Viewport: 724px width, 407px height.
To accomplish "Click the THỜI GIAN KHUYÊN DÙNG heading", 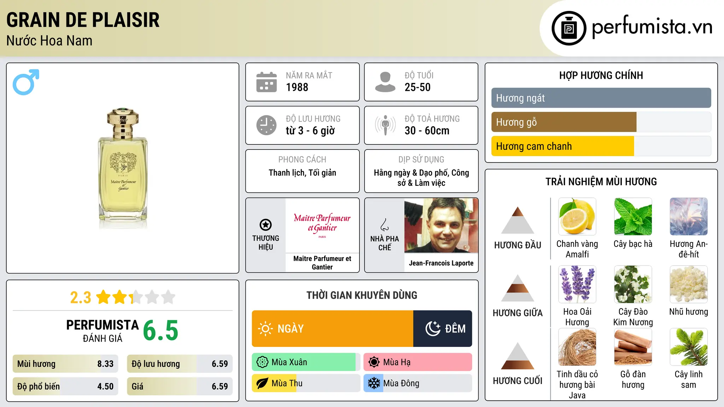I will coord(362,295).
